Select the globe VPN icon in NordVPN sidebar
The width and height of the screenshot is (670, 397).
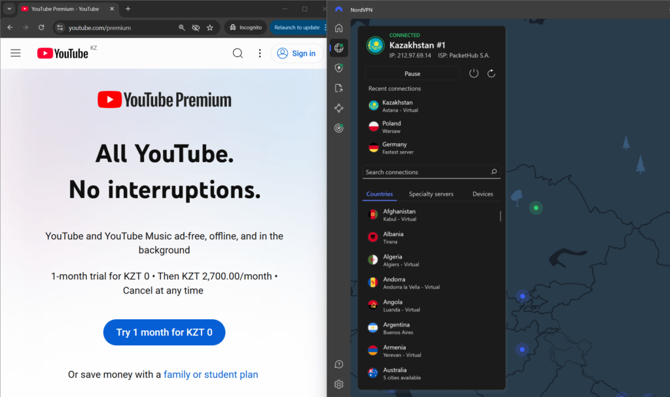tap(339, 48)
